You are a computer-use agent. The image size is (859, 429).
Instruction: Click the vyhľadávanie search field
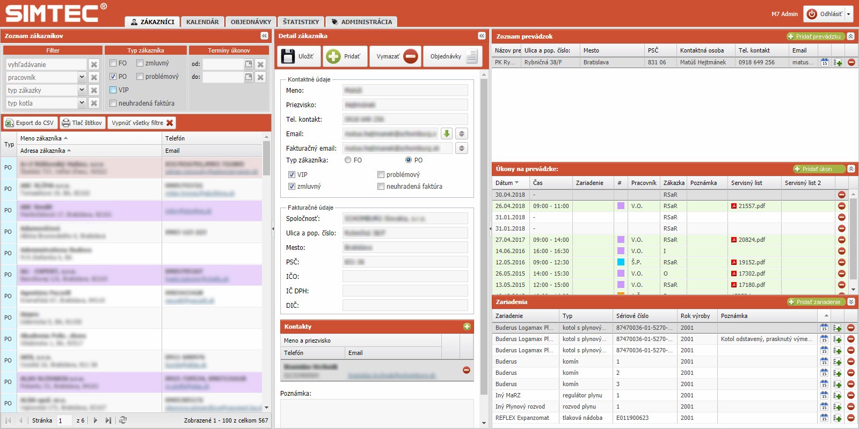click(46, 64)
